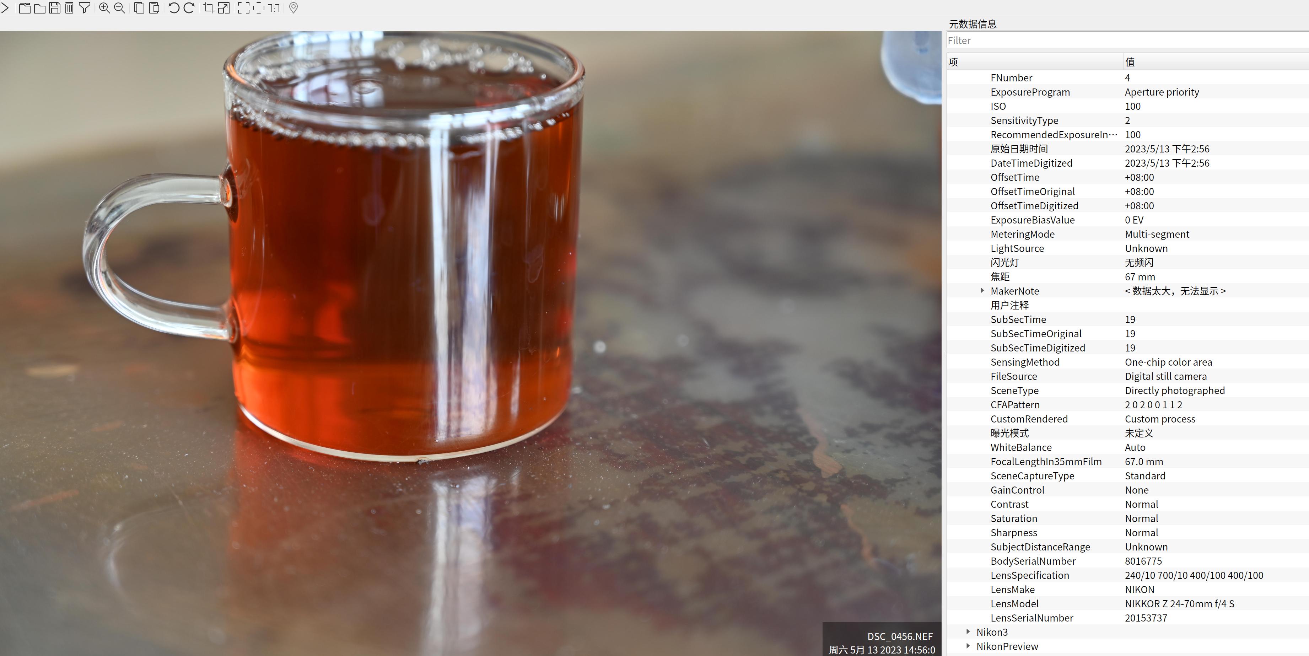Screen dimensions: 1309x656
Task: Paste with the clipboard icon
Action: tap(154, 7)
